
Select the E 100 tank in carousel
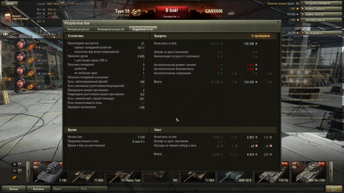50,172
